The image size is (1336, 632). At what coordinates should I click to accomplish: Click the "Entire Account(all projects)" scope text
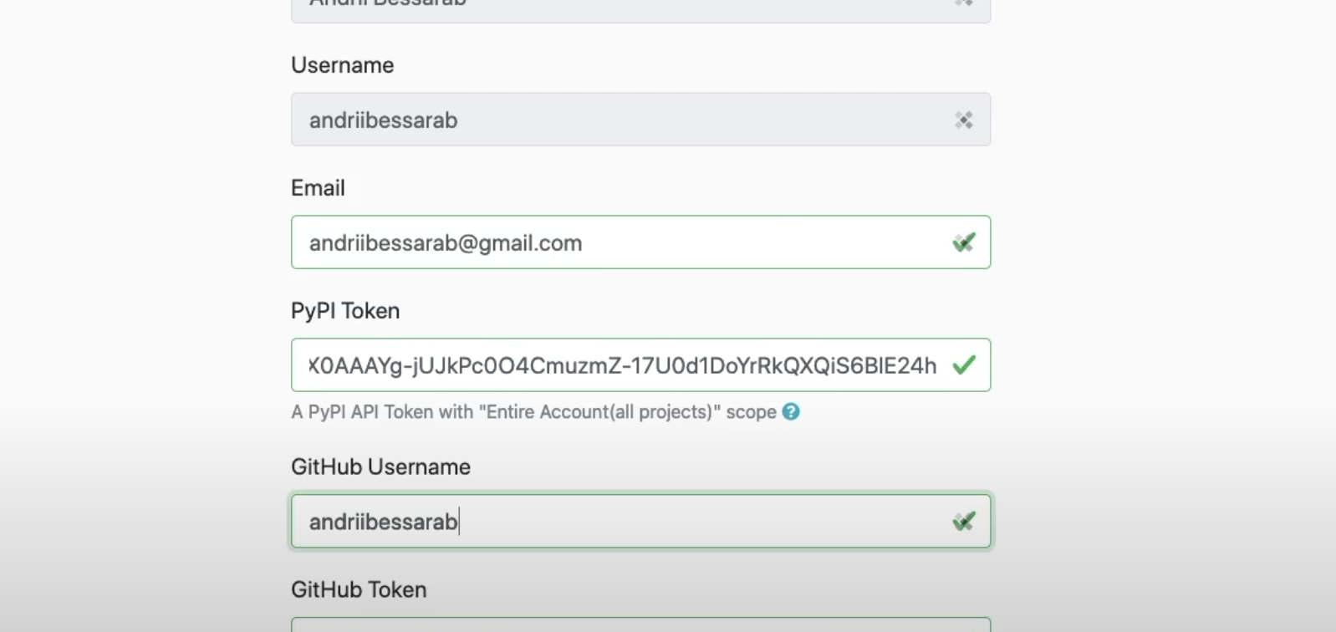pos(599,412)
